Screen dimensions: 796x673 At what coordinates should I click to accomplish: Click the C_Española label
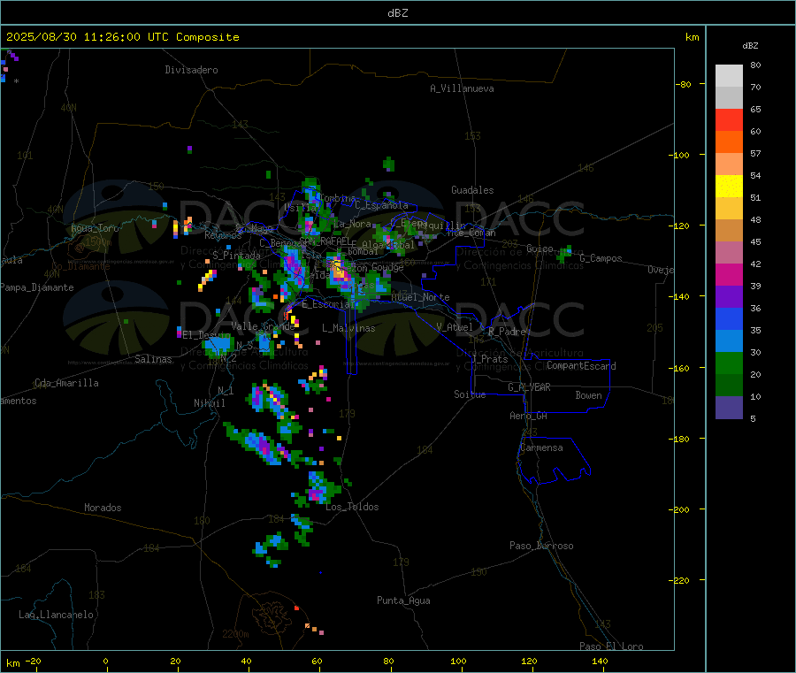click(x=382, y=205)
